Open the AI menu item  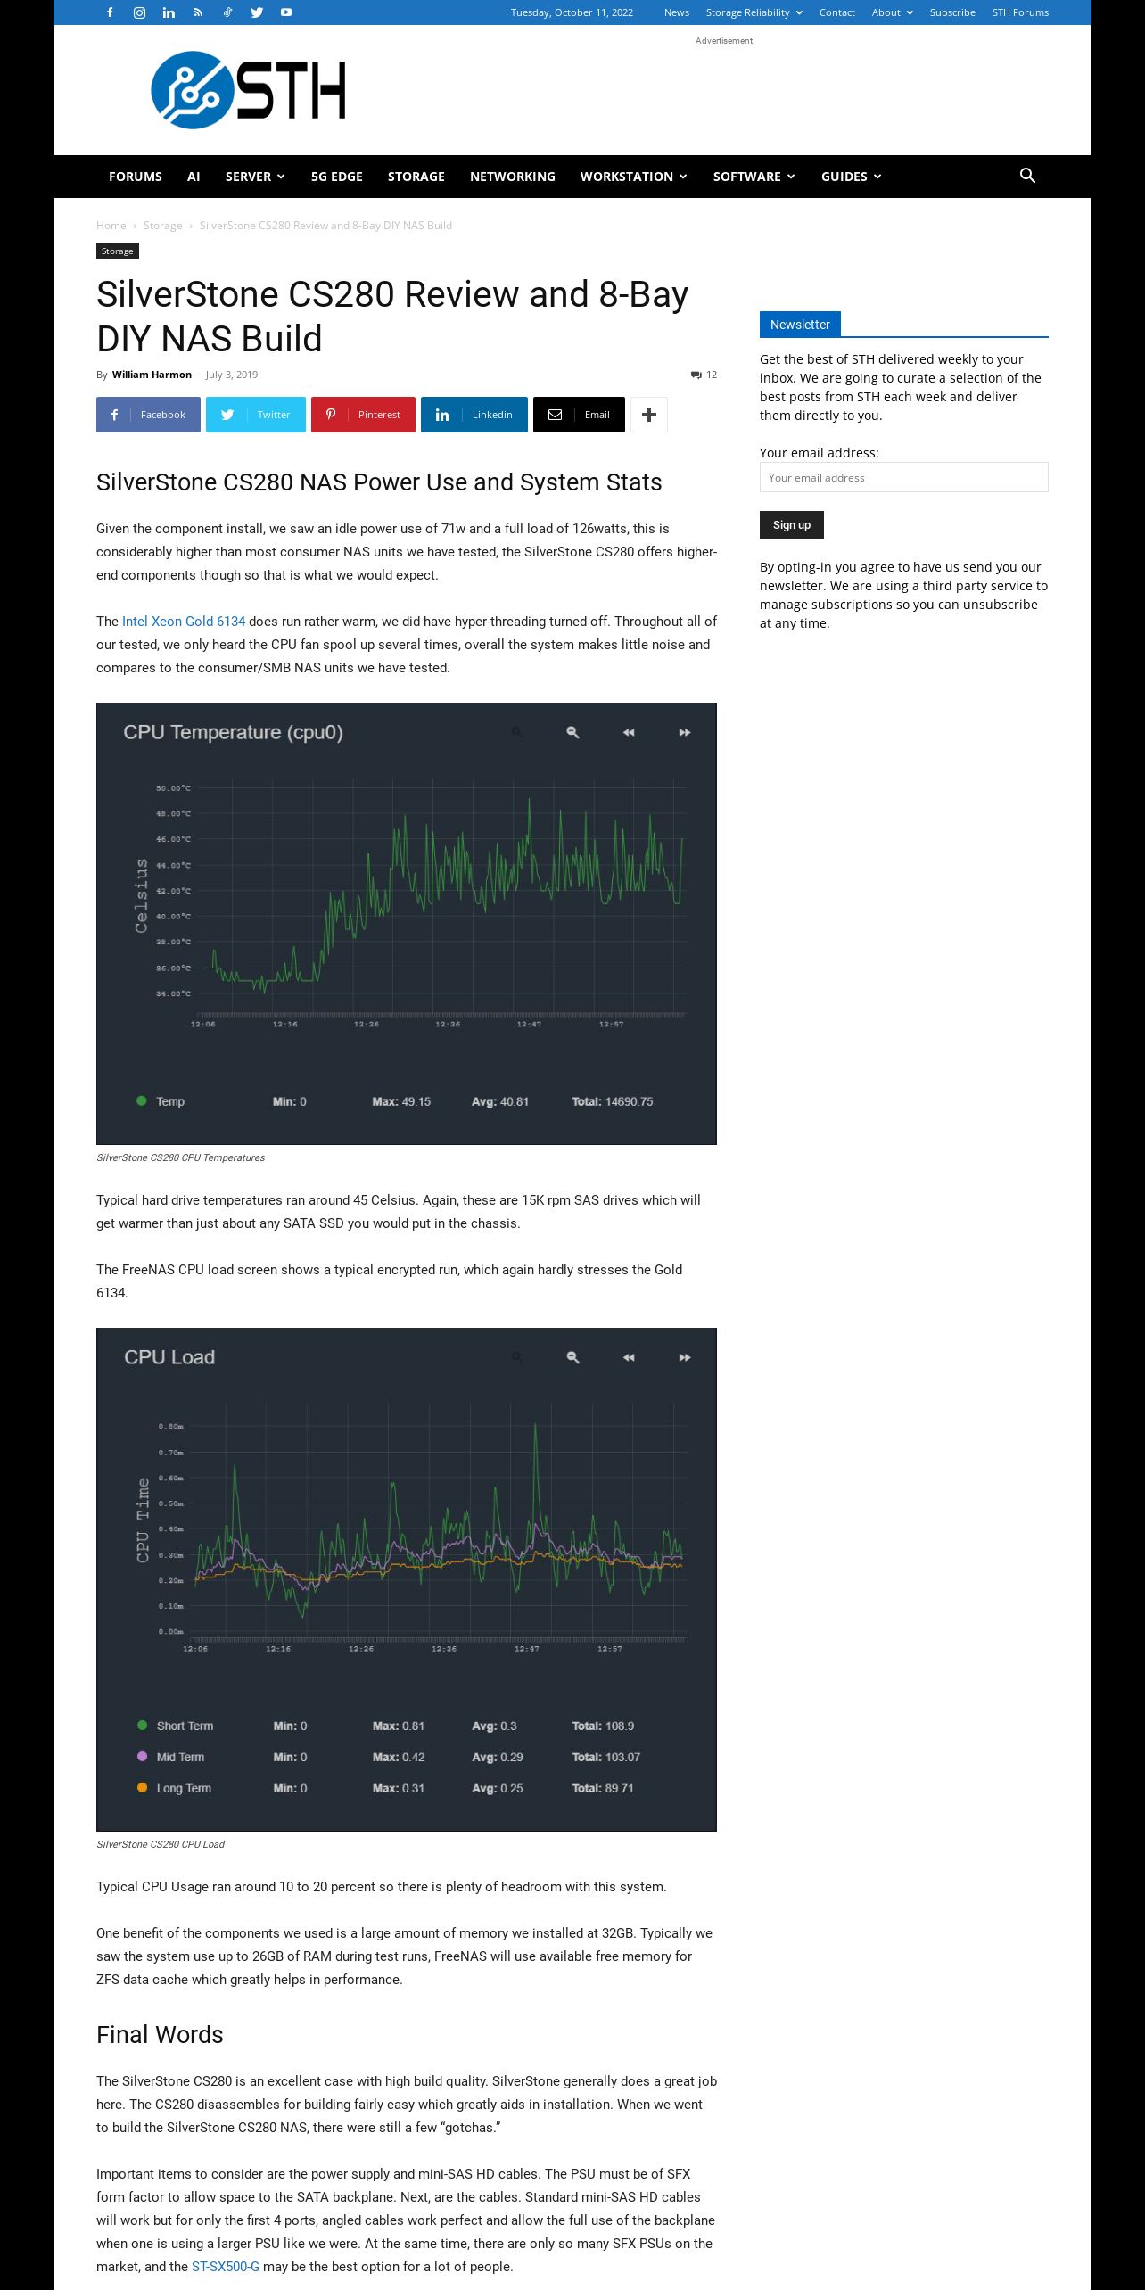(194, 177)
